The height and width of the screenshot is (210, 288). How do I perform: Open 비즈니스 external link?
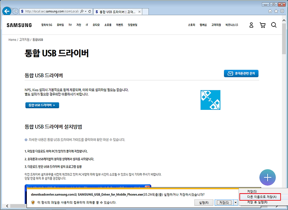pos(232,25)
